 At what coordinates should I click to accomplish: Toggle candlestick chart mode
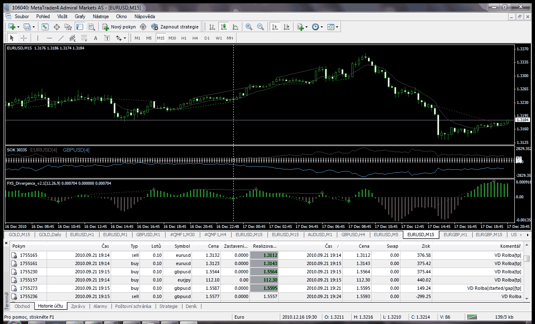click(224, 27)
